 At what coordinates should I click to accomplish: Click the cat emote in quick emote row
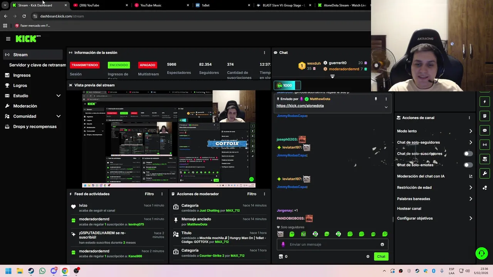point(280,234)
